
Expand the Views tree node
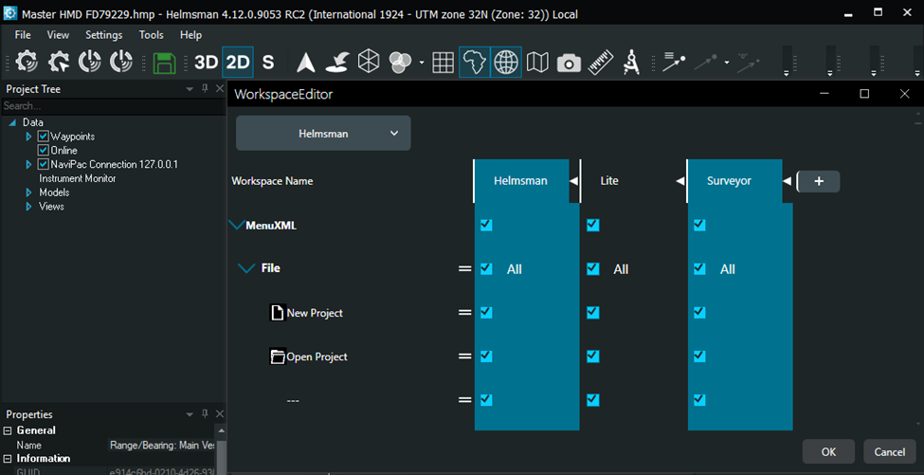28,207
